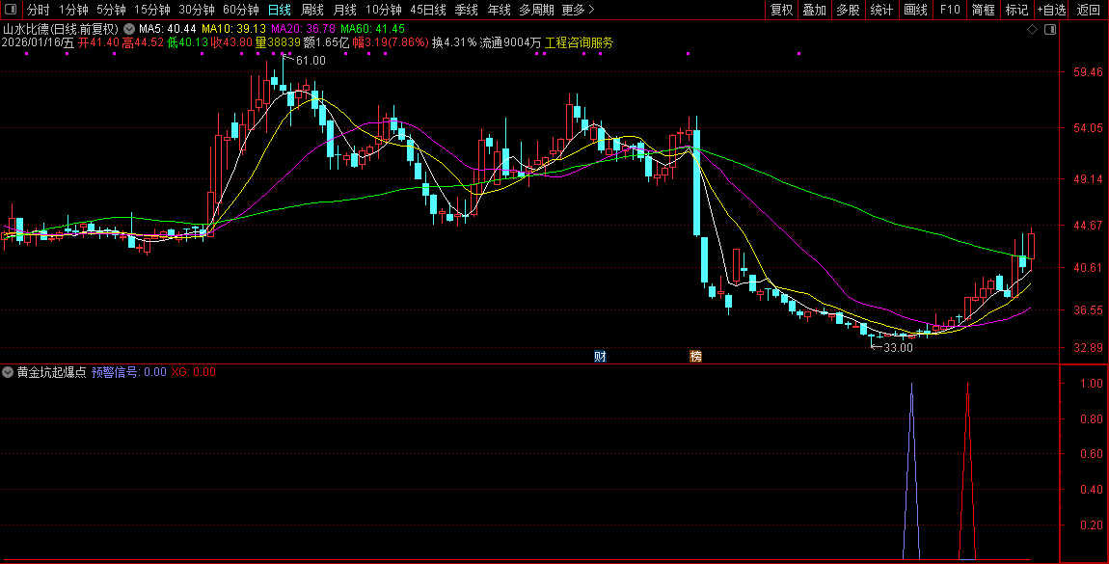Toggle the right side panel icon
The width and height of the screenshot is (1109, 564).
coord(1050,29)
